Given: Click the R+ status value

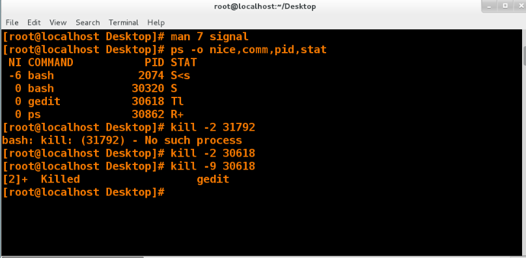Looking at the screenshot, I should pyautogui.click(x=177, y=114).
